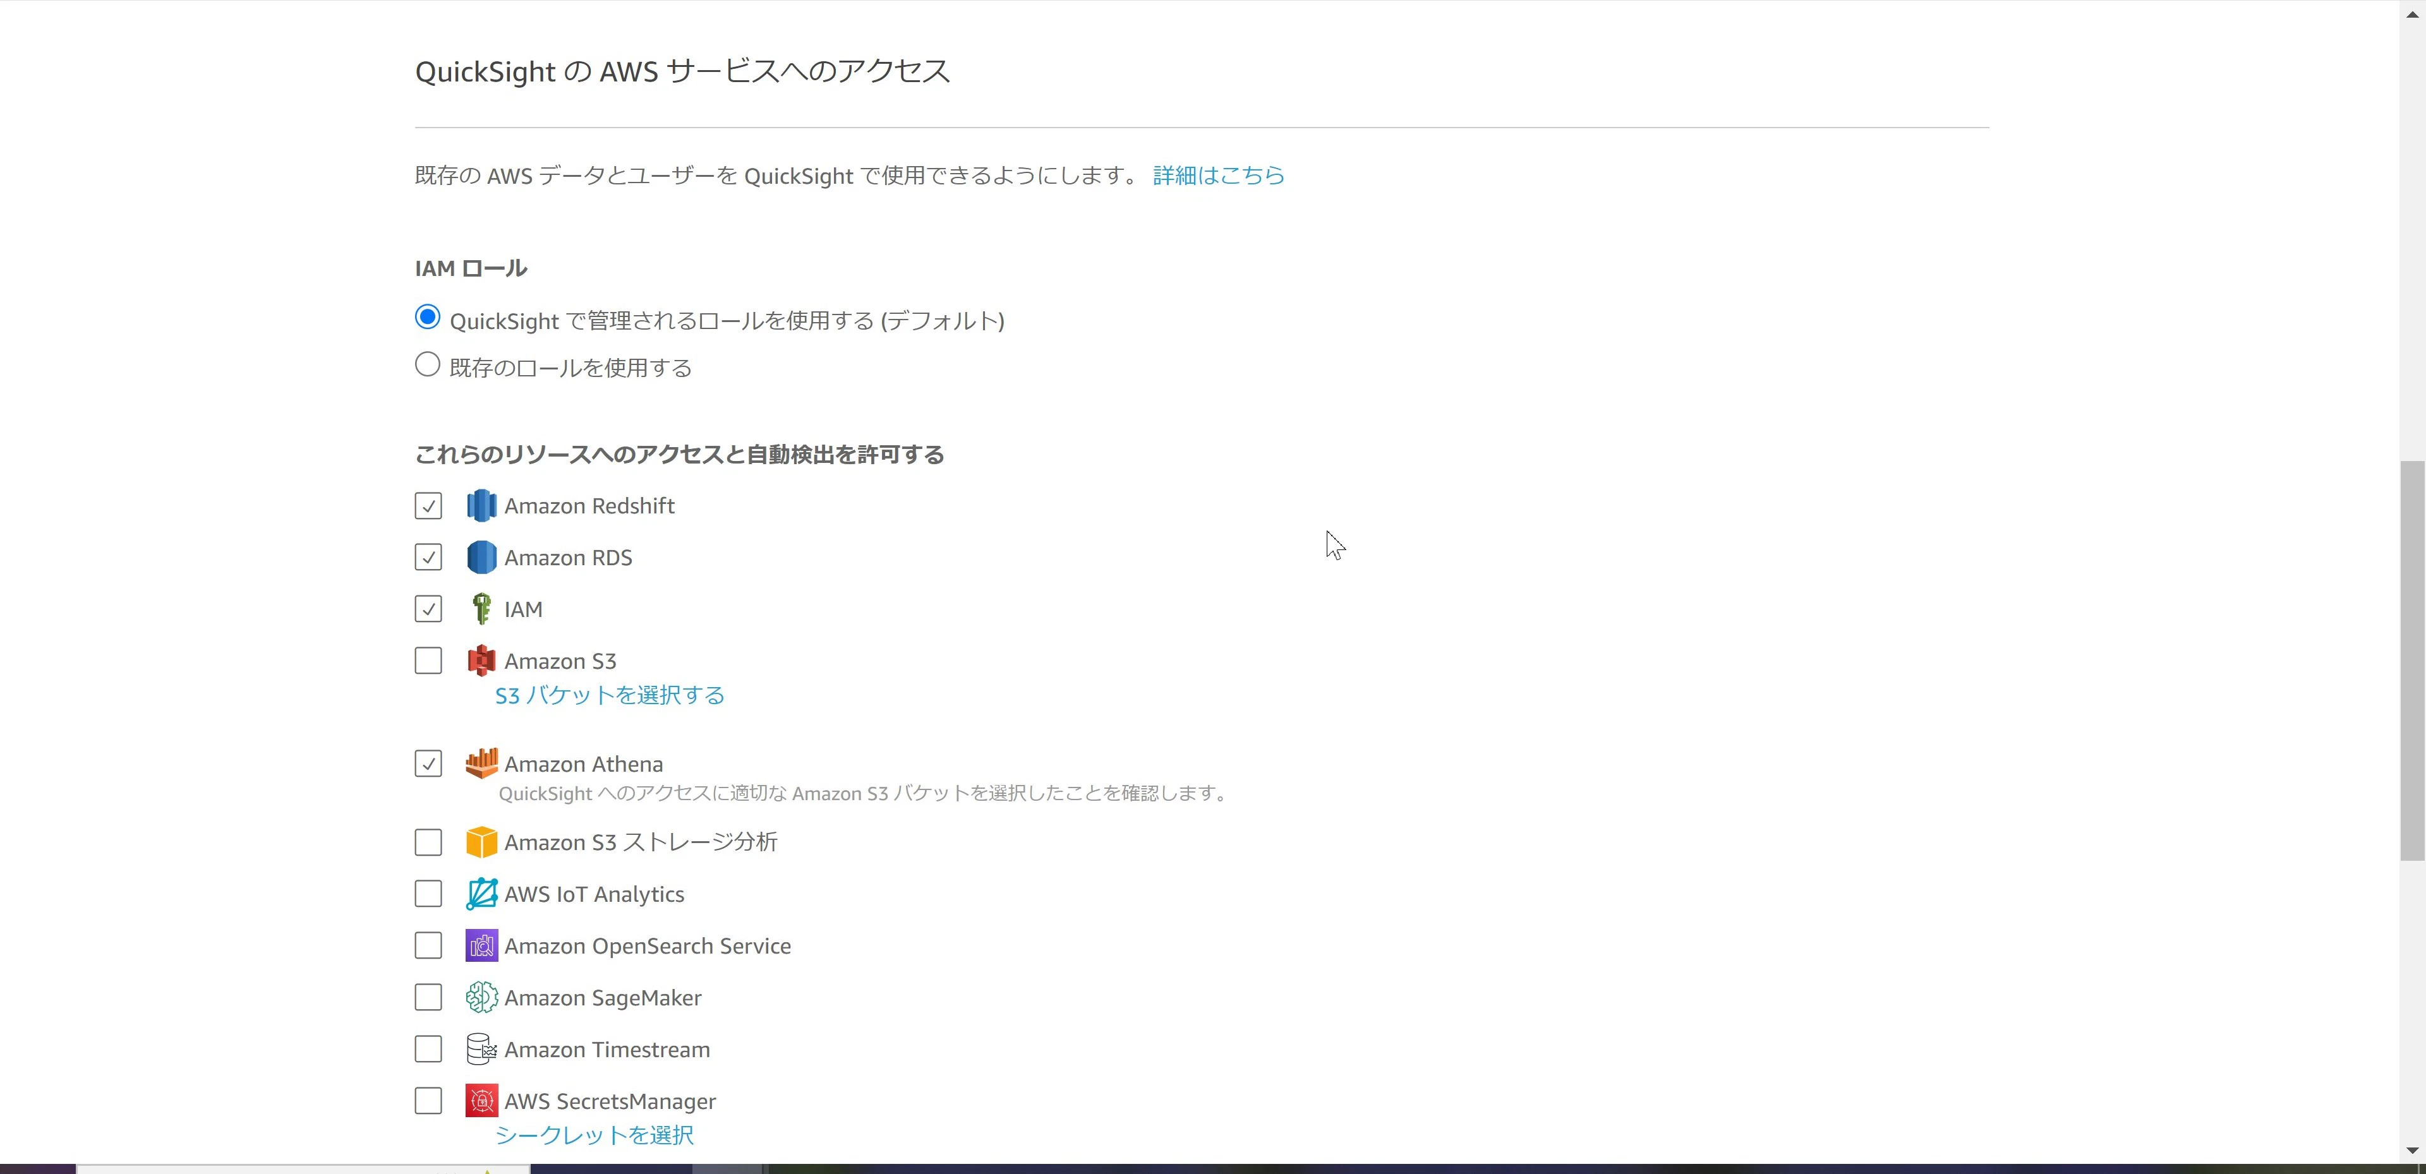Click the vertical scrollbar thumb
Viewport: 2426px width, 1174px height.
pos(2413,661)
